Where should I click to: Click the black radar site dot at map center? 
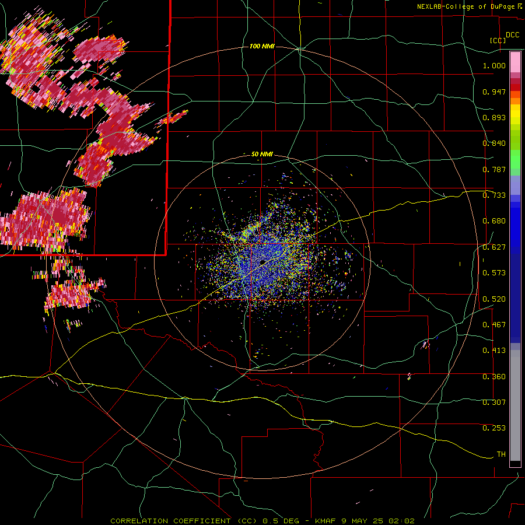point(262,262)
